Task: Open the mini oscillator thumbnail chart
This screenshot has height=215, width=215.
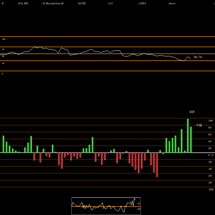Action: coord(106,206)
